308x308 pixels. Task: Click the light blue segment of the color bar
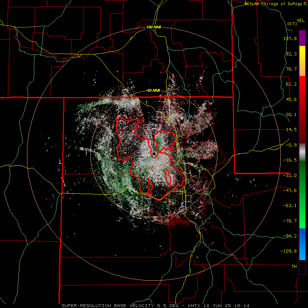point(302,244)
